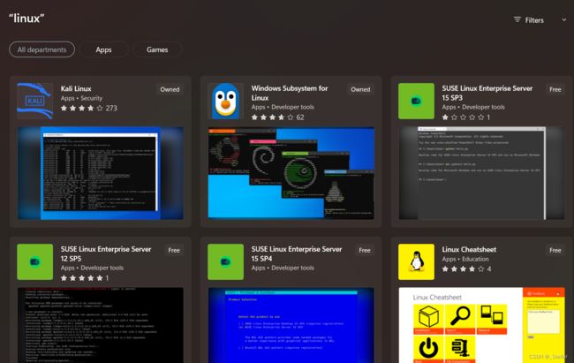Open the SUSE Linux Enterprise Server 15 SP4 icon
This screenshot has height=363, width=574.
point(225,262)
